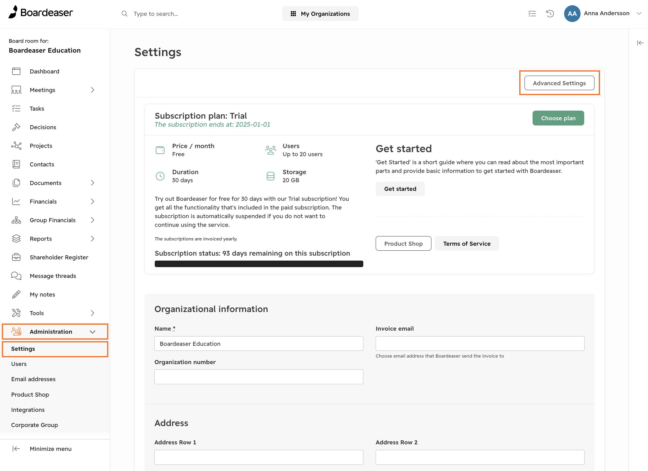
Task: Open the My Organizations switcher
Action: tap(320, 14)
